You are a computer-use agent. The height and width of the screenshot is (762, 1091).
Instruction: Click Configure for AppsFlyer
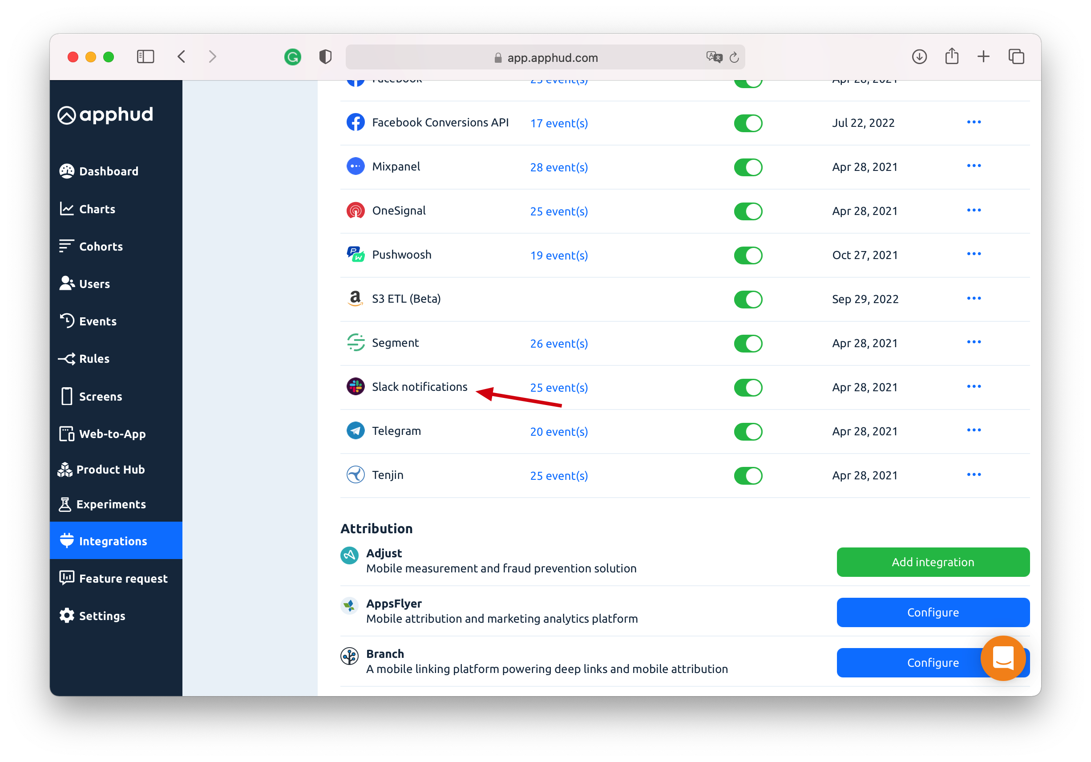[932, 612]
